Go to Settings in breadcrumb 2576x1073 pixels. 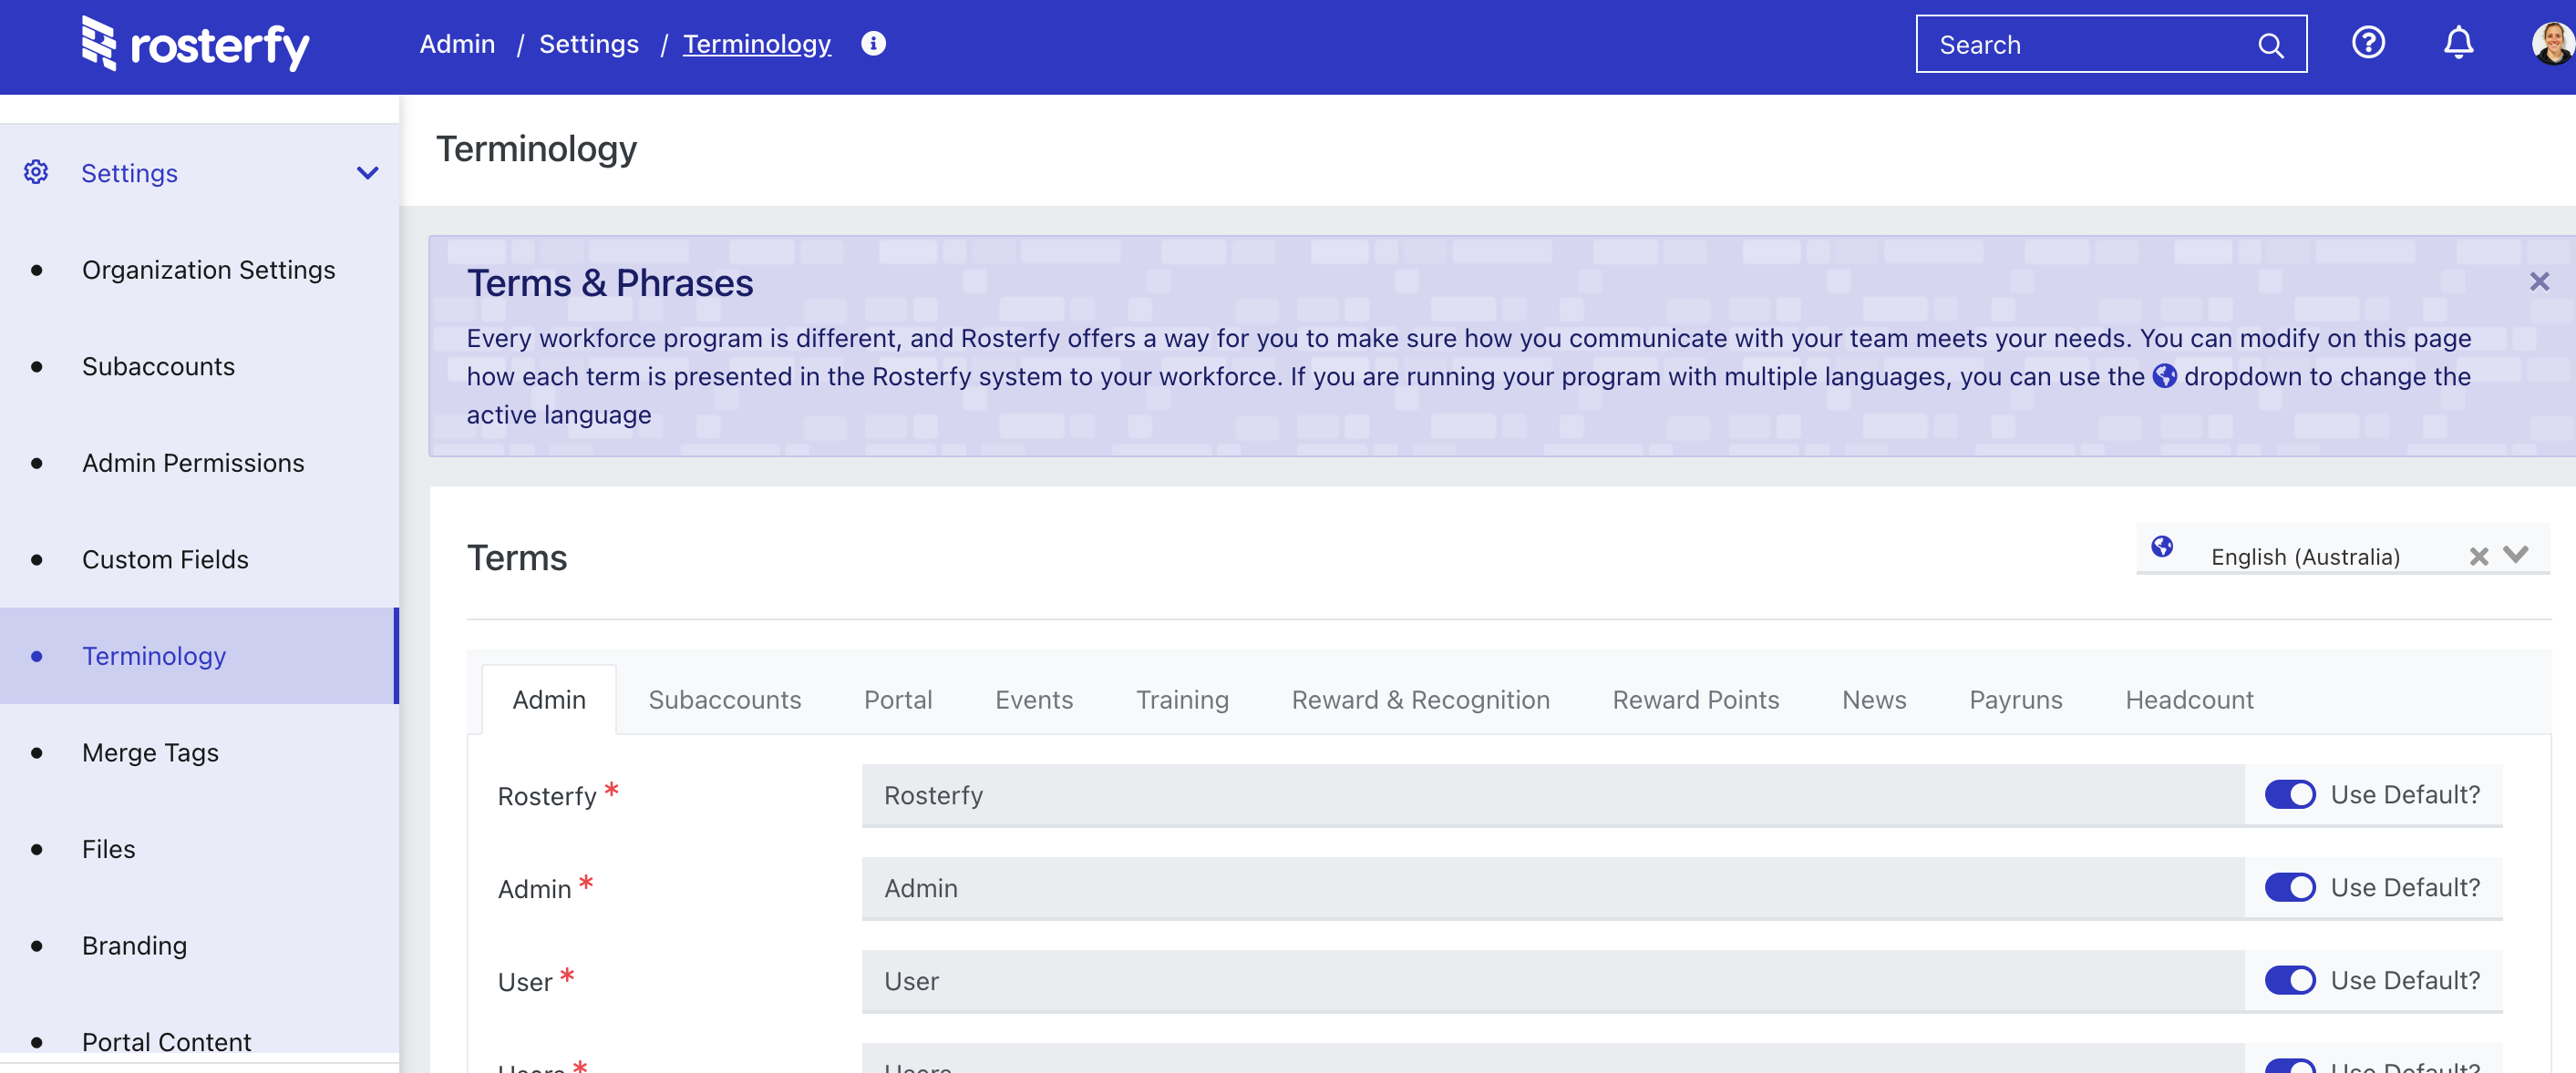(589, 44)
